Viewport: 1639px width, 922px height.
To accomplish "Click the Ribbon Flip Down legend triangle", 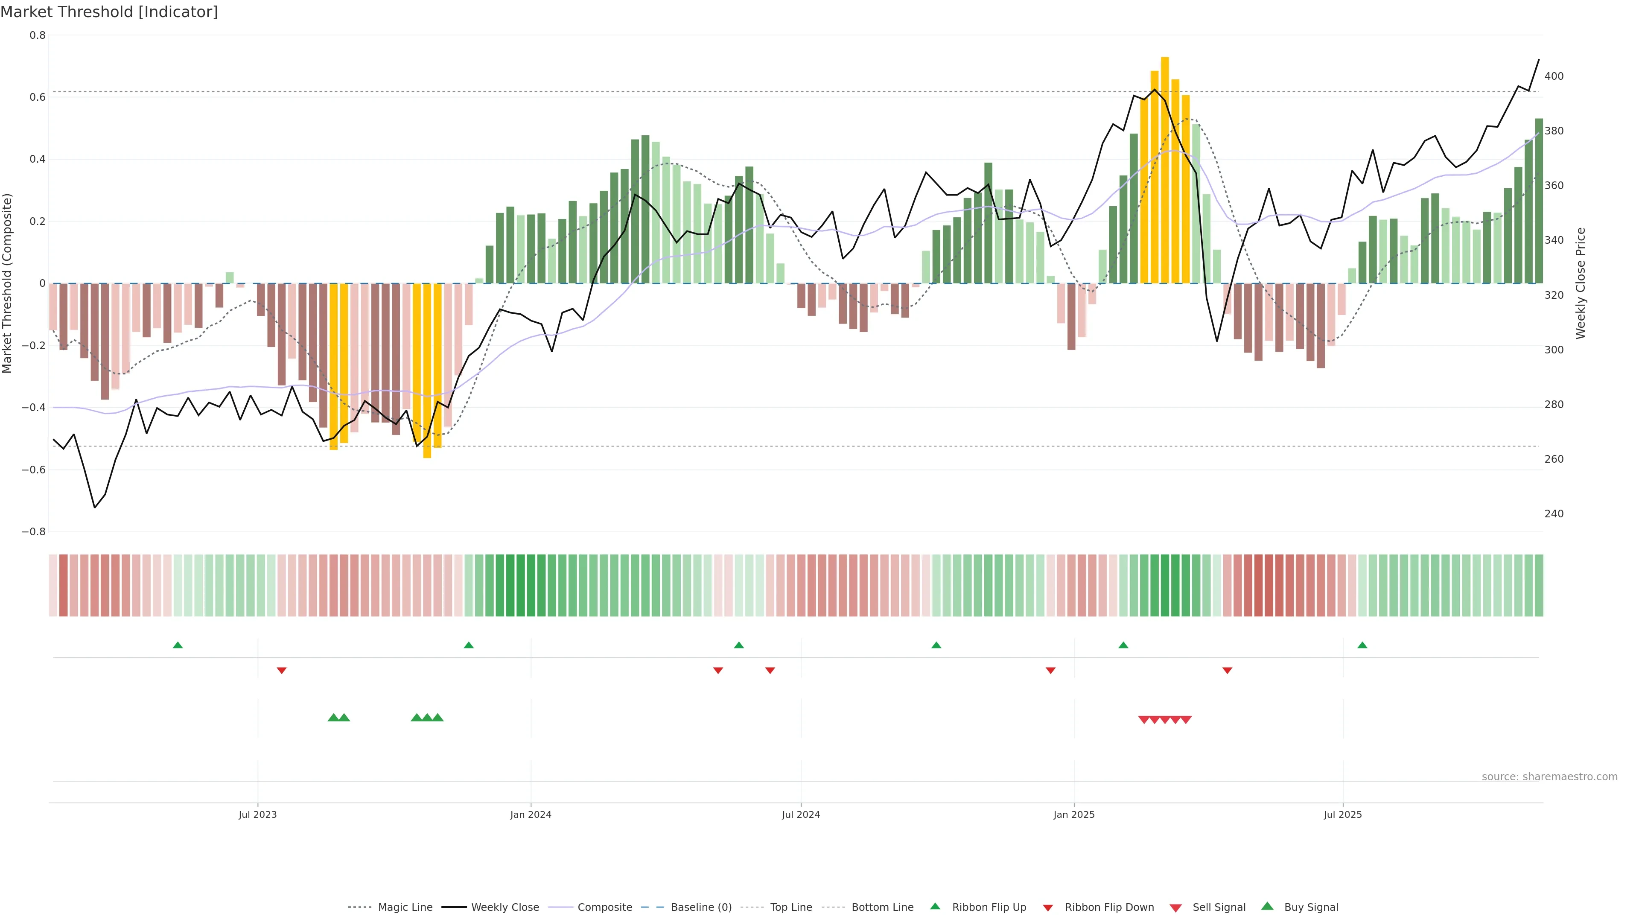I will point(1048,908).
